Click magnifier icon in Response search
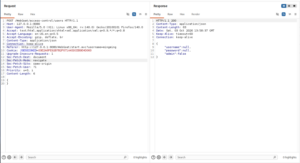This screenshot has width=300, height=163. pos(275,157)
